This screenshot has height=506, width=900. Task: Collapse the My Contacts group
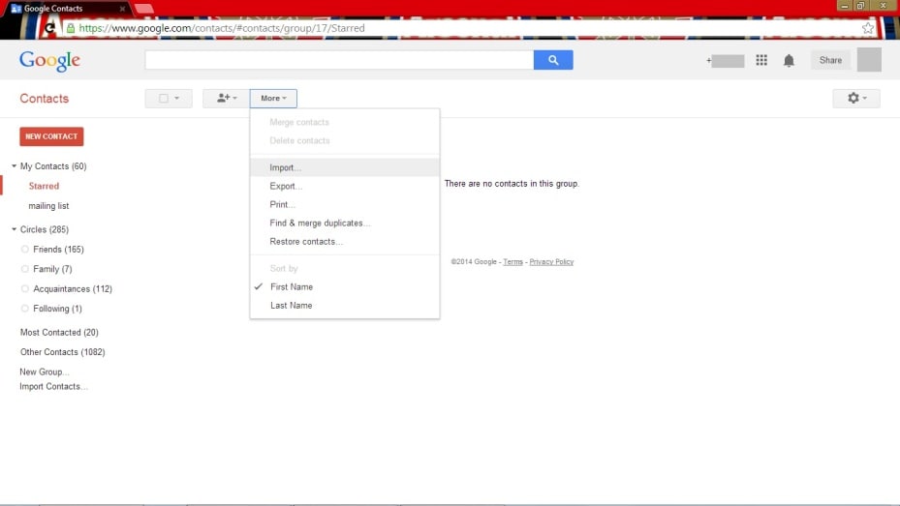coord(14,165)
